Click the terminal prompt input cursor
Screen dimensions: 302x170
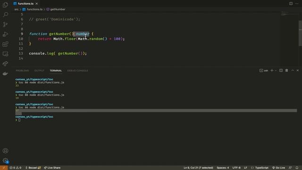coord(19,120)
